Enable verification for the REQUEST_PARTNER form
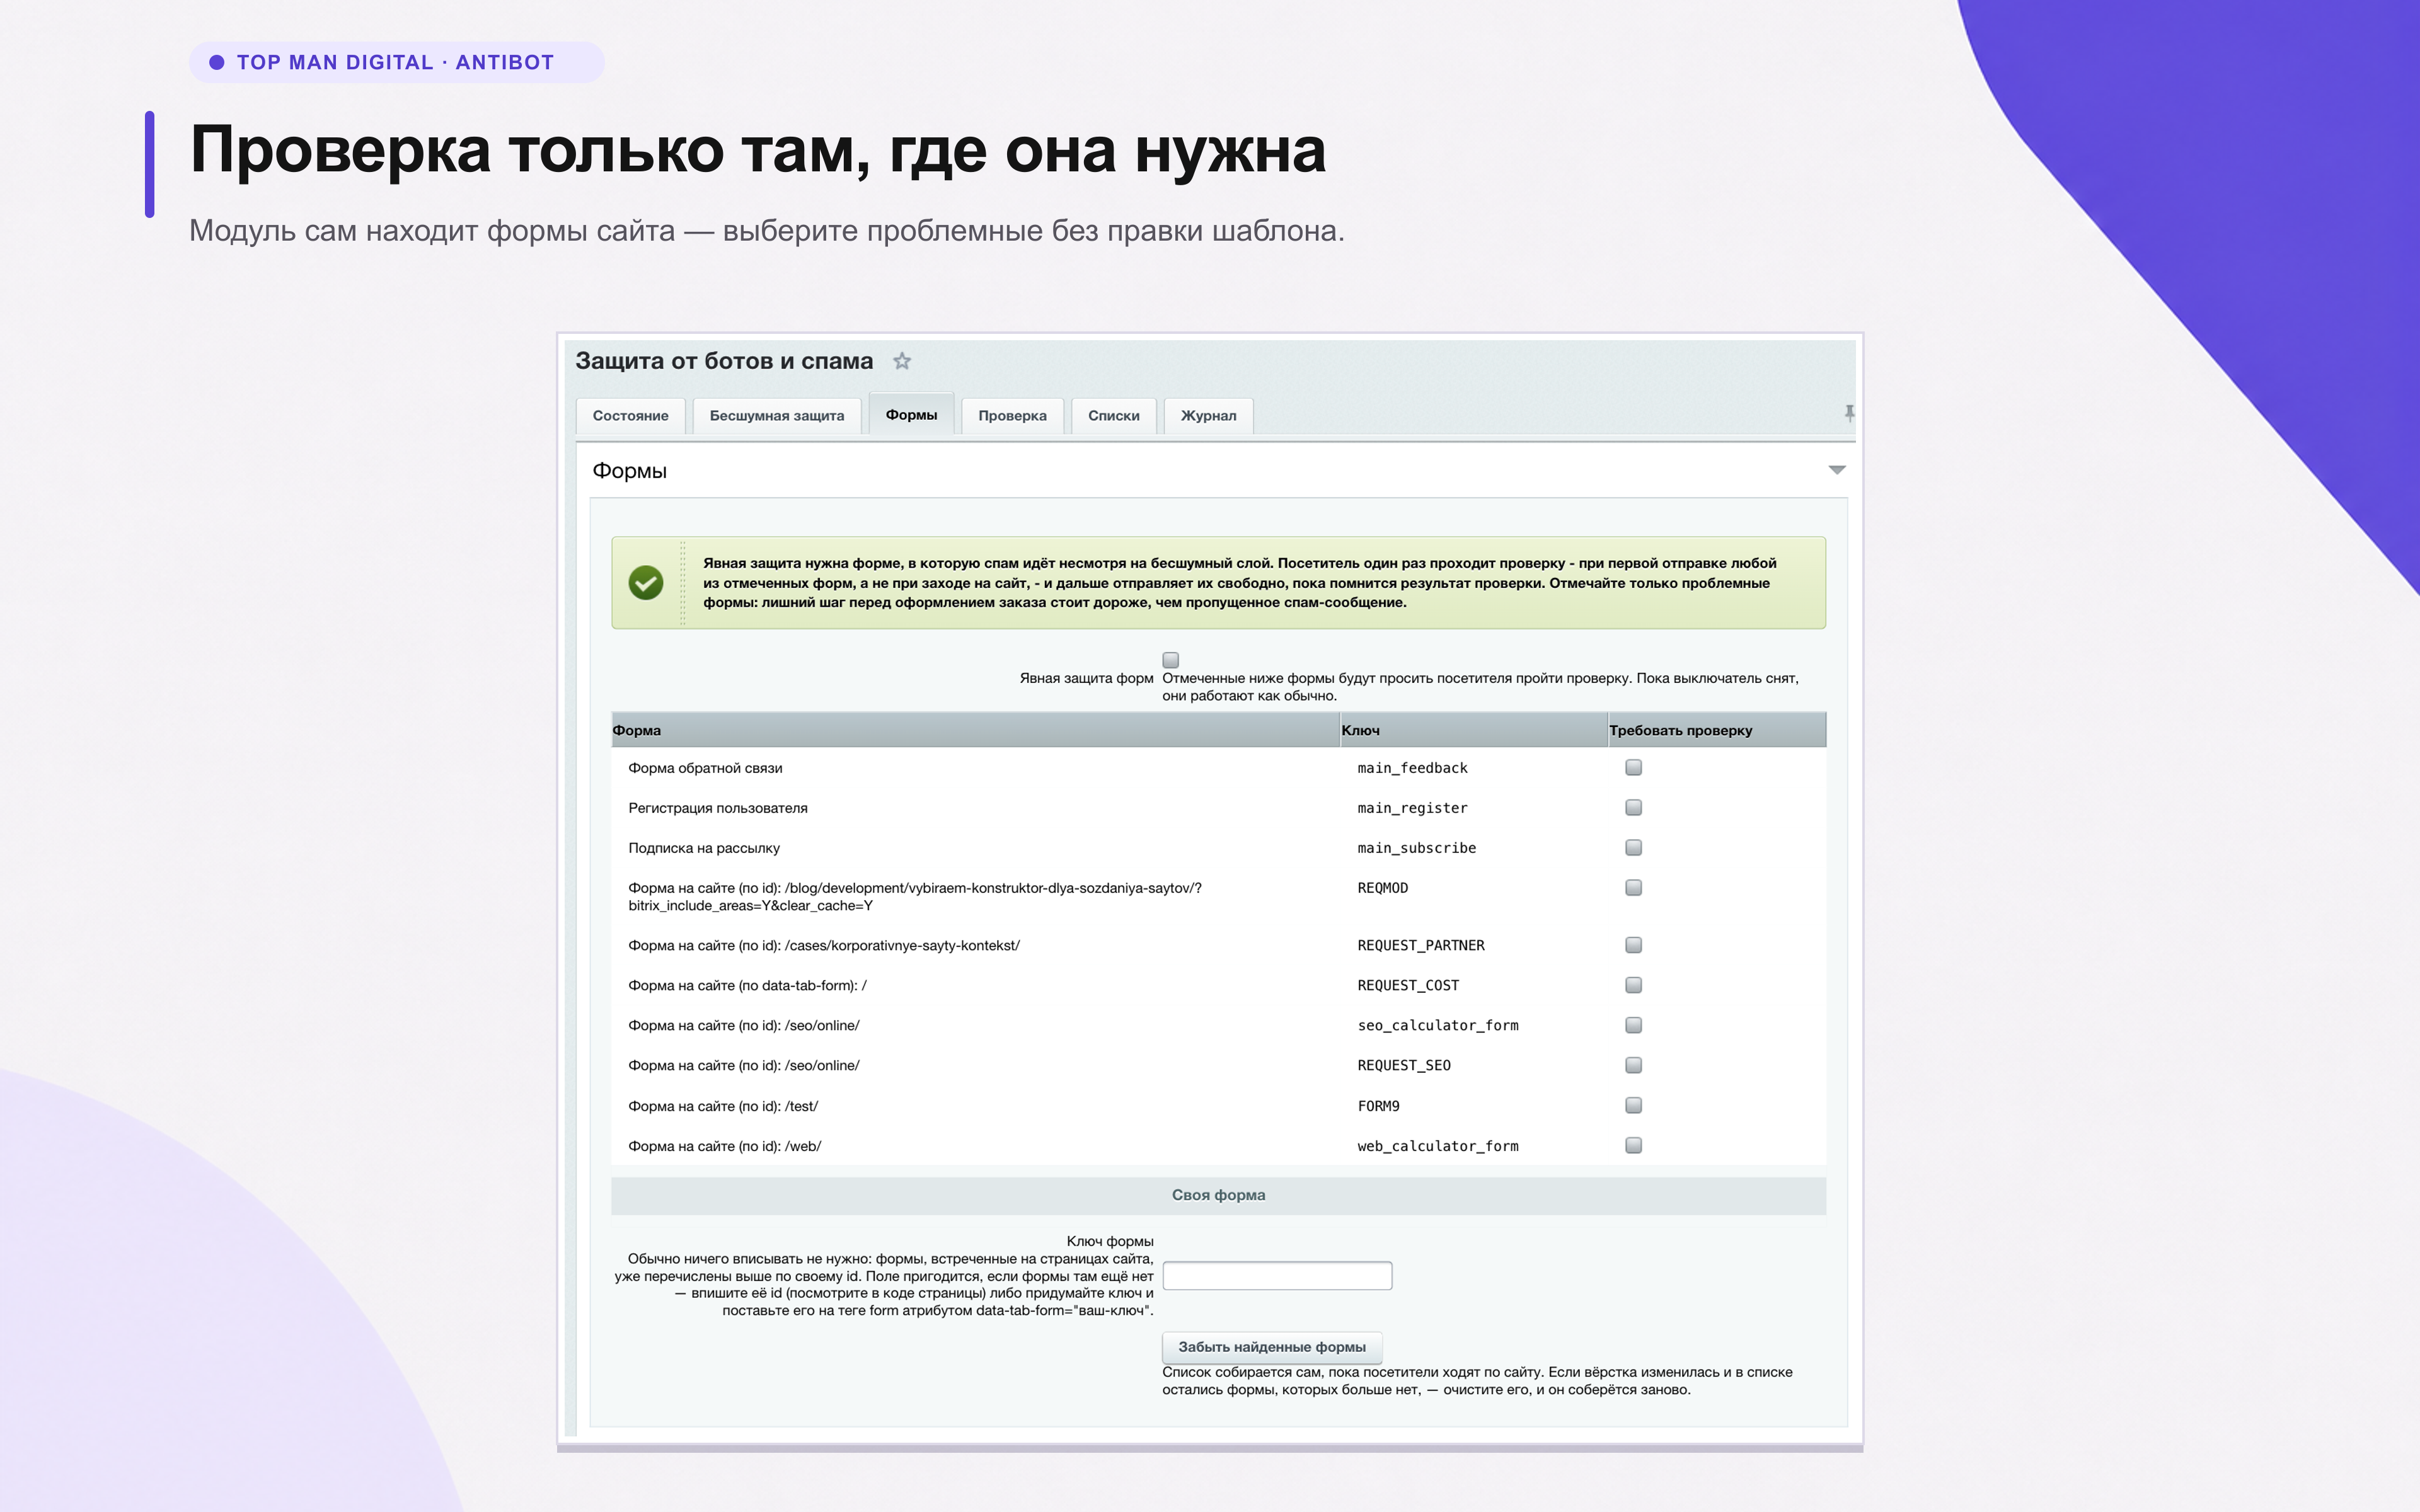Viewport: 2420px width, 1512px height. click(x=1634, y=945)
